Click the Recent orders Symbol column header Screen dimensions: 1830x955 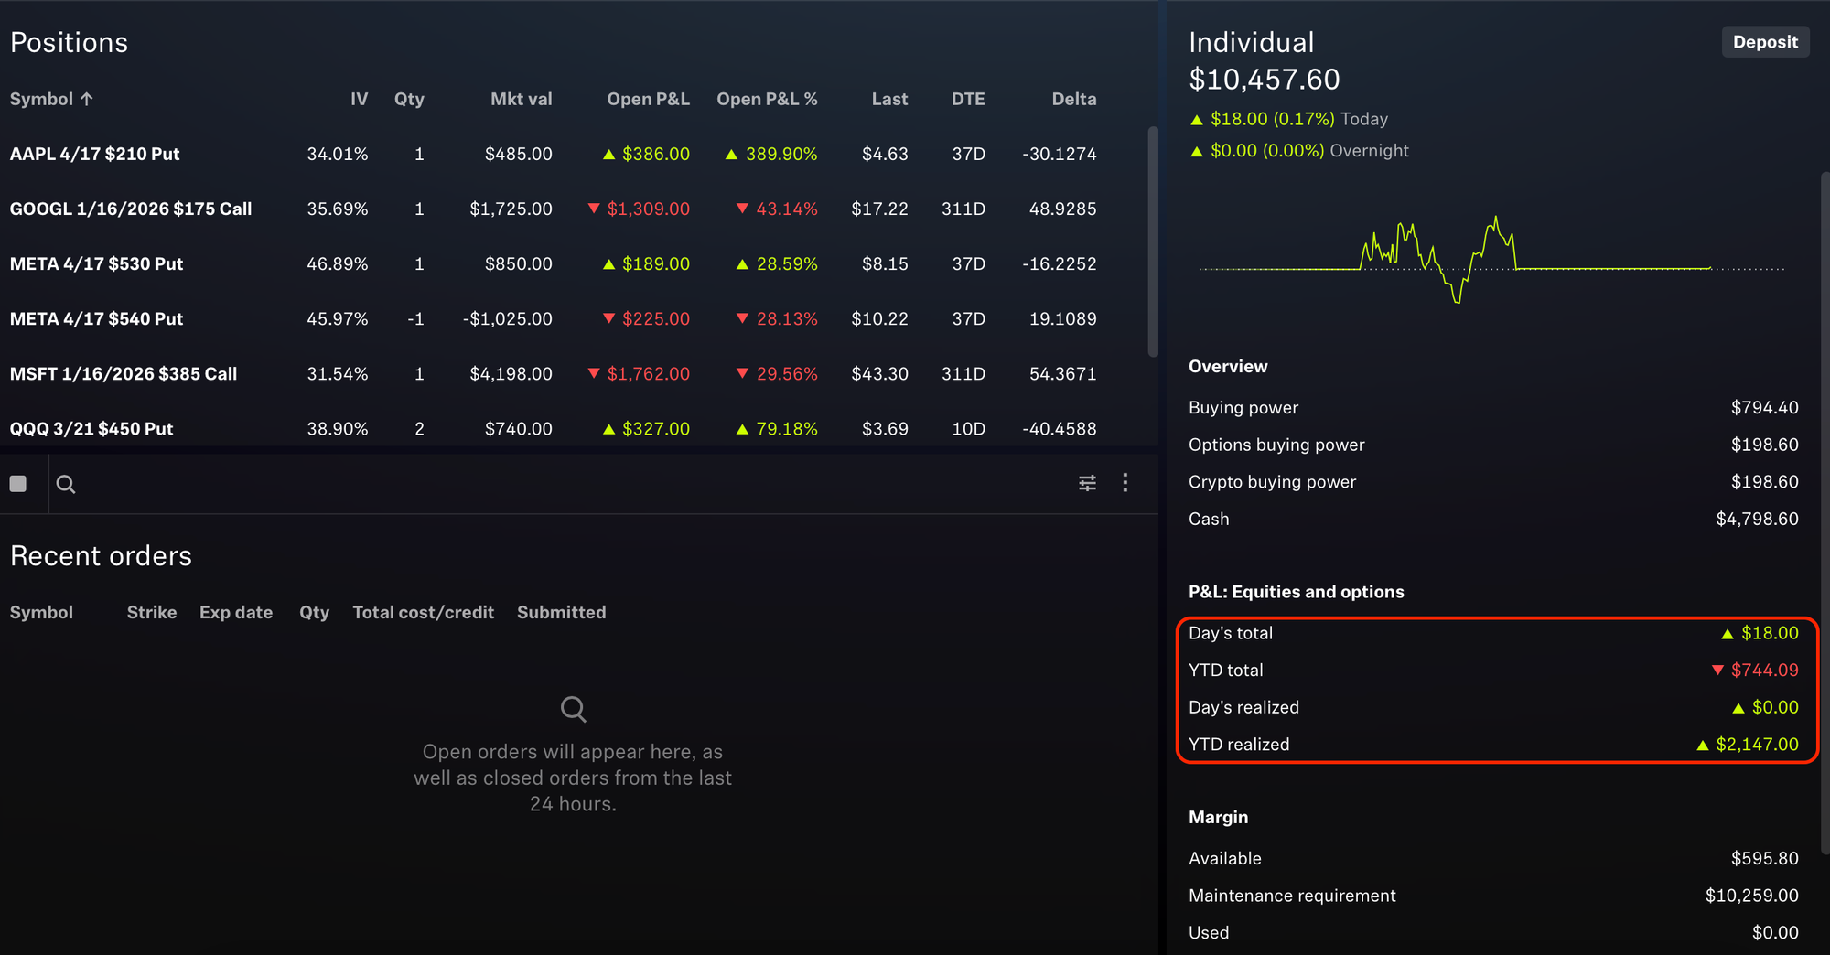pyautogui.click(x=41, y=612)
